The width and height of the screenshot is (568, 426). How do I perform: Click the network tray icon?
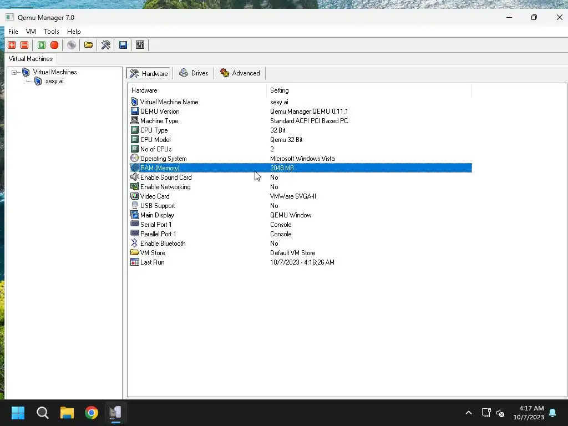(x=486, y=413)
